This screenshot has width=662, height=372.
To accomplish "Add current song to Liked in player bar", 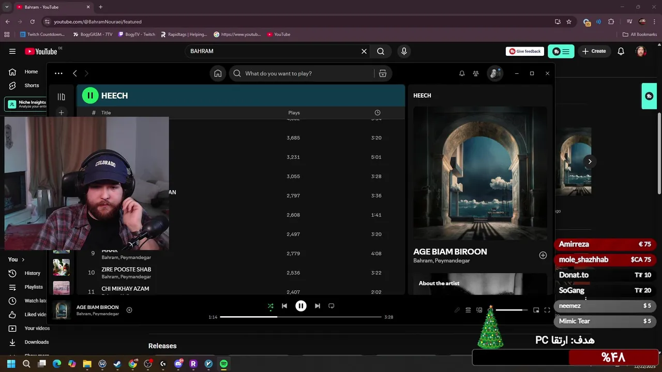I will point(129,310).
